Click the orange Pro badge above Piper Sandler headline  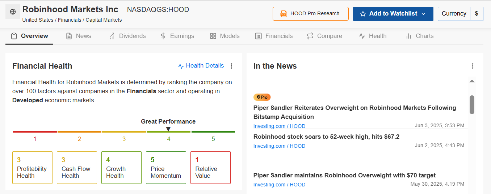tap(262, 97)
